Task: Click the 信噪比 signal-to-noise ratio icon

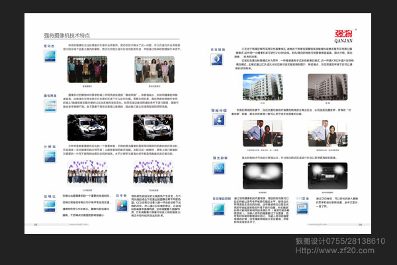Action: tap(50, 207)
